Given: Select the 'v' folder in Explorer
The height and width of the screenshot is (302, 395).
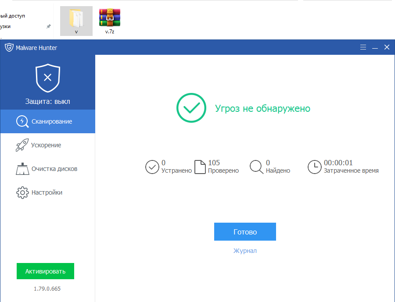Looking at the screenshot, I should pos(76,21).
